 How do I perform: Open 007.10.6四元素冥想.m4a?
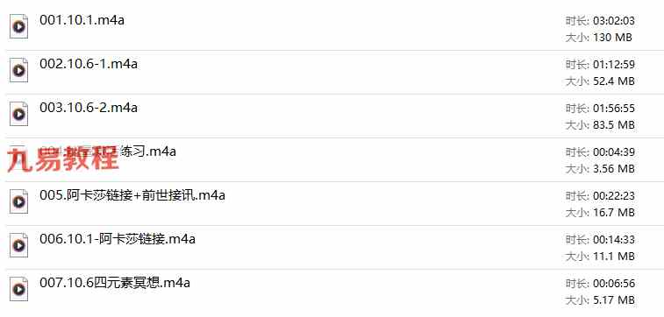pos(115,283)
